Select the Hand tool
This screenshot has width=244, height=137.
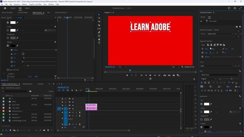click(99, 40)
